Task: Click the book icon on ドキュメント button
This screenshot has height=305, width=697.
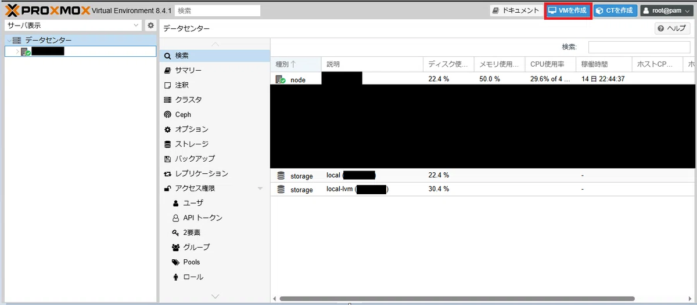Action: point(495,10)
